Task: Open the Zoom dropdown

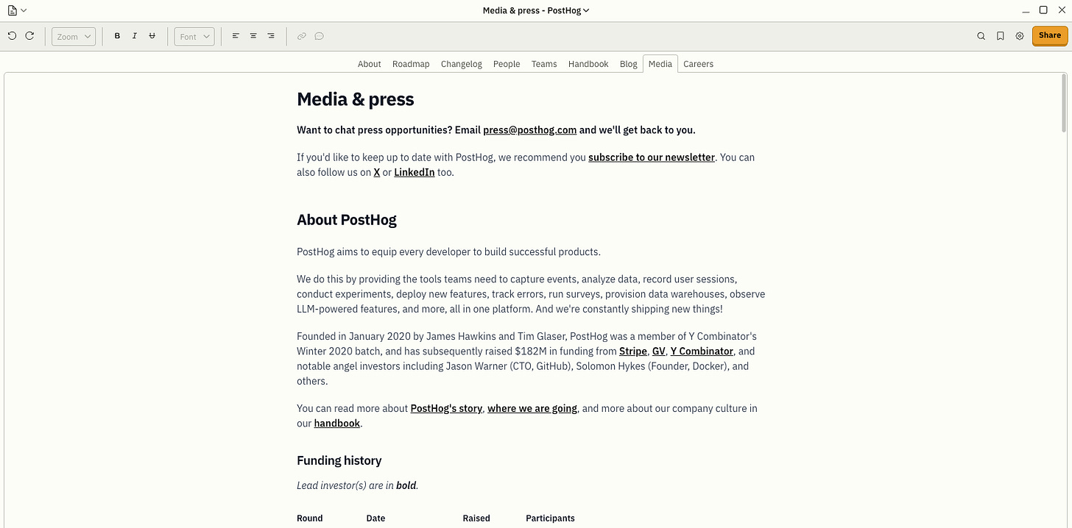Action: [74, 36]
